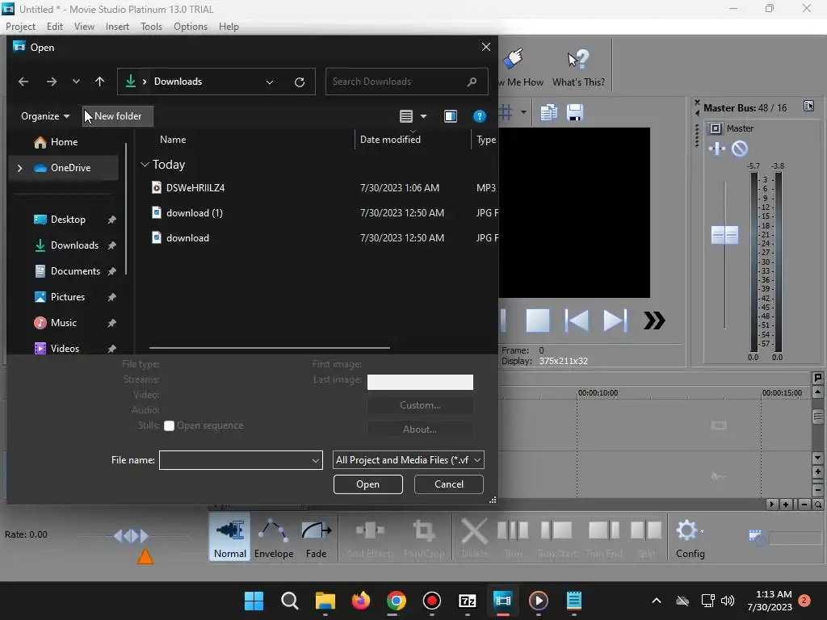Open the preview overlays grid icon
Image resolution: width=827 pixels, height=620 pixels.
pos(506,112)
